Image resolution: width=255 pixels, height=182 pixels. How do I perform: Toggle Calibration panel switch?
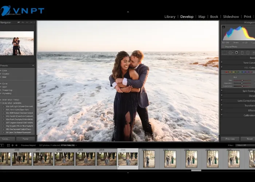tap(221, 115)
